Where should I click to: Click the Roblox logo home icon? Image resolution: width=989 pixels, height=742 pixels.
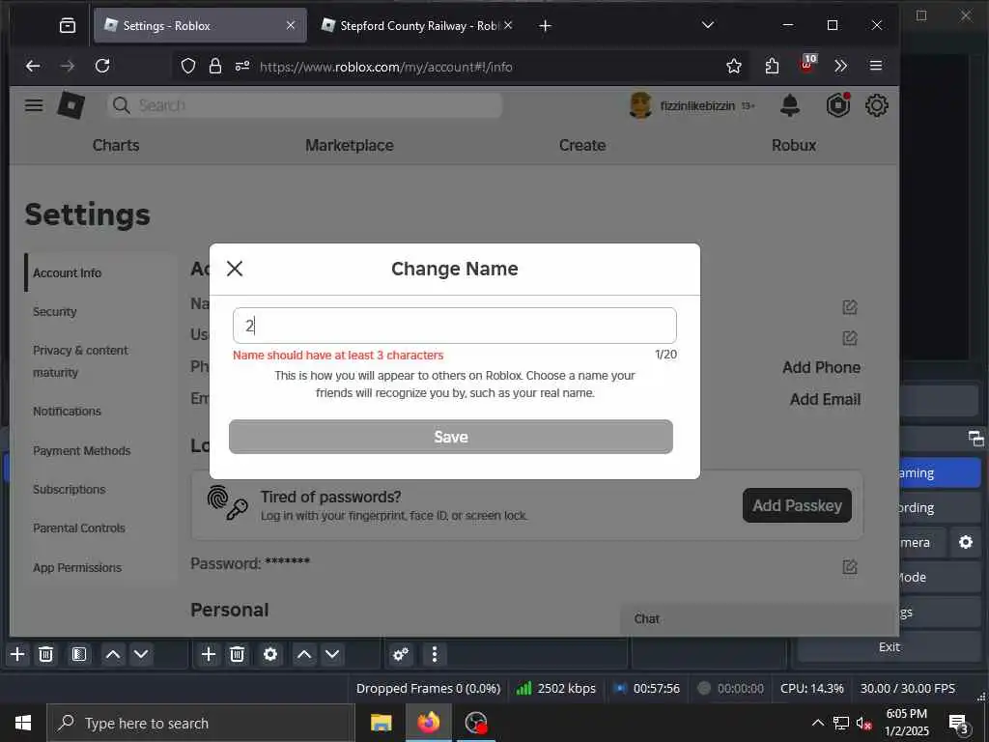pyautogui.click(x=71, y=105)
